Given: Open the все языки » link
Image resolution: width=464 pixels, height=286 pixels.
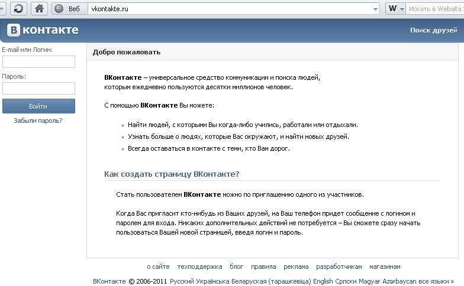Looking at the screenshot, I should (436, 281).
